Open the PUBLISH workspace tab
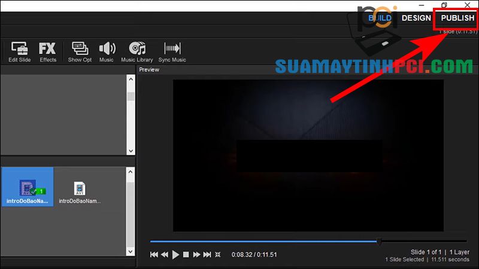 pos(457,18)
